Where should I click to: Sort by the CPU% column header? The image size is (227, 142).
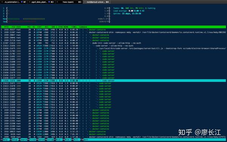[61, 27]
